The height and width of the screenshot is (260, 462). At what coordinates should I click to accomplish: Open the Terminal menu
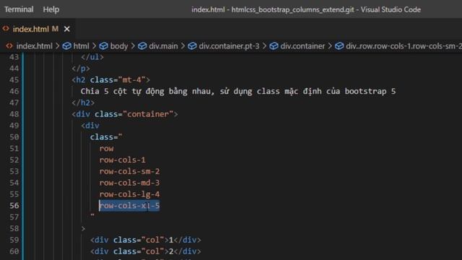coord(19,9)
